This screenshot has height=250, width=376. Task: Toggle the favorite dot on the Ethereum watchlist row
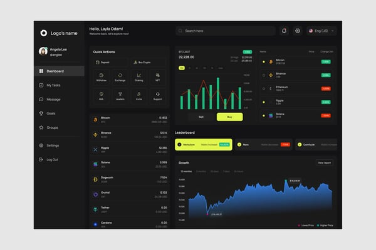click(264, 89)
